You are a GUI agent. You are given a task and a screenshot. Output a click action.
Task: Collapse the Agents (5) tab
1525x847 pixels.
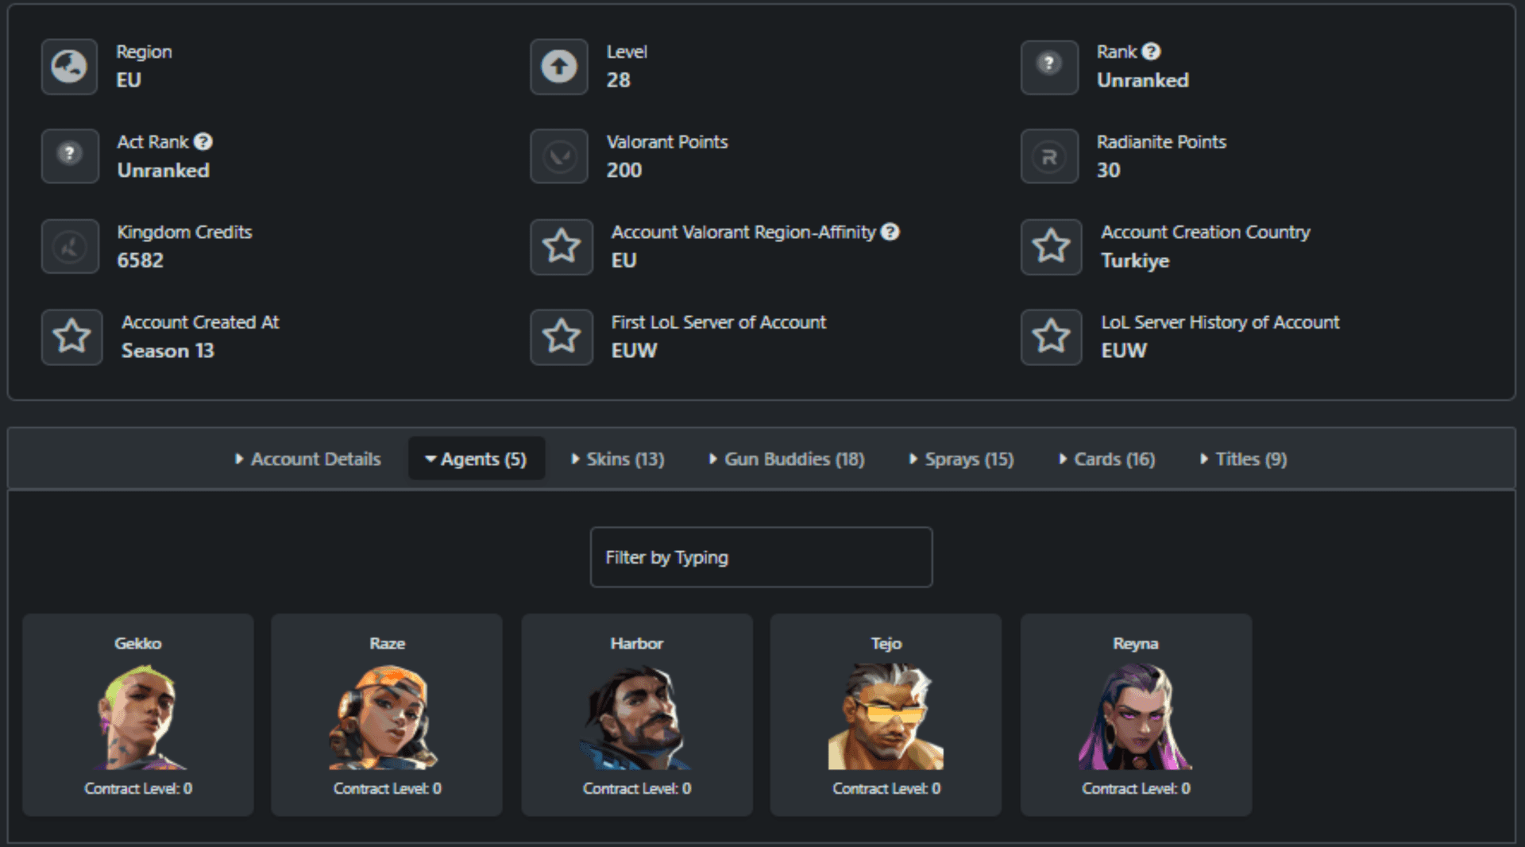(x=477, y=459)
